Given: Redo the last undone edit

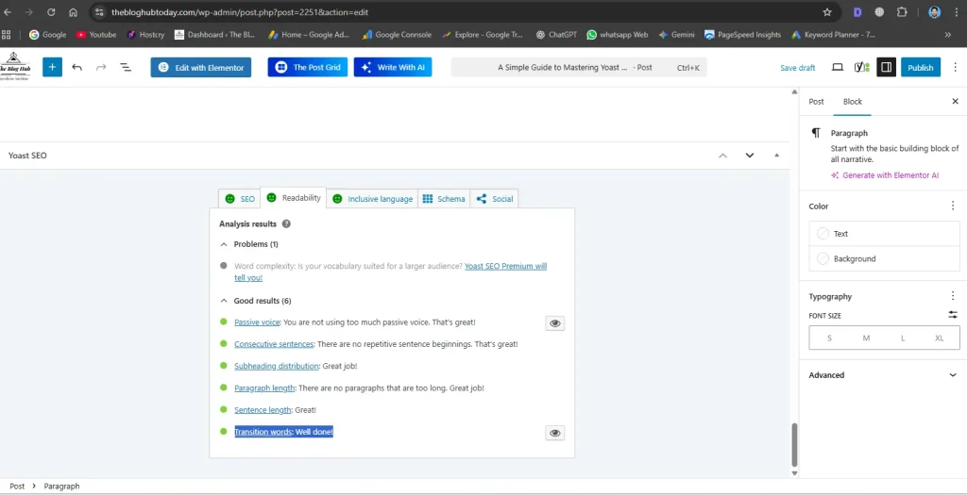Looking at the screenshot, I should pos(101,67).
